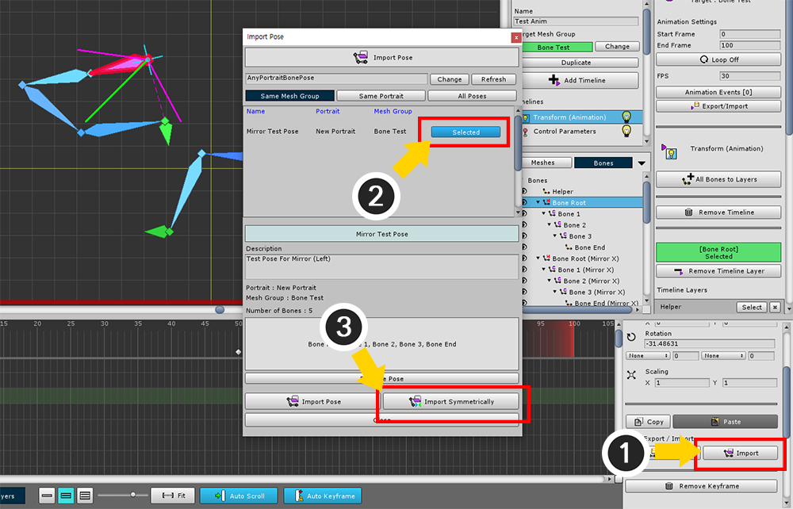Viewport: 793px width, 509px height.
Task: Toggle visibility of Bone Root (Mirror X)
Action: pos(524,258)
